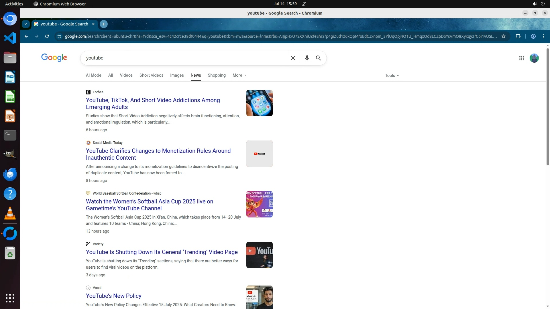
Task: Expand the More search filters dropdown
Action: (239, 75)
